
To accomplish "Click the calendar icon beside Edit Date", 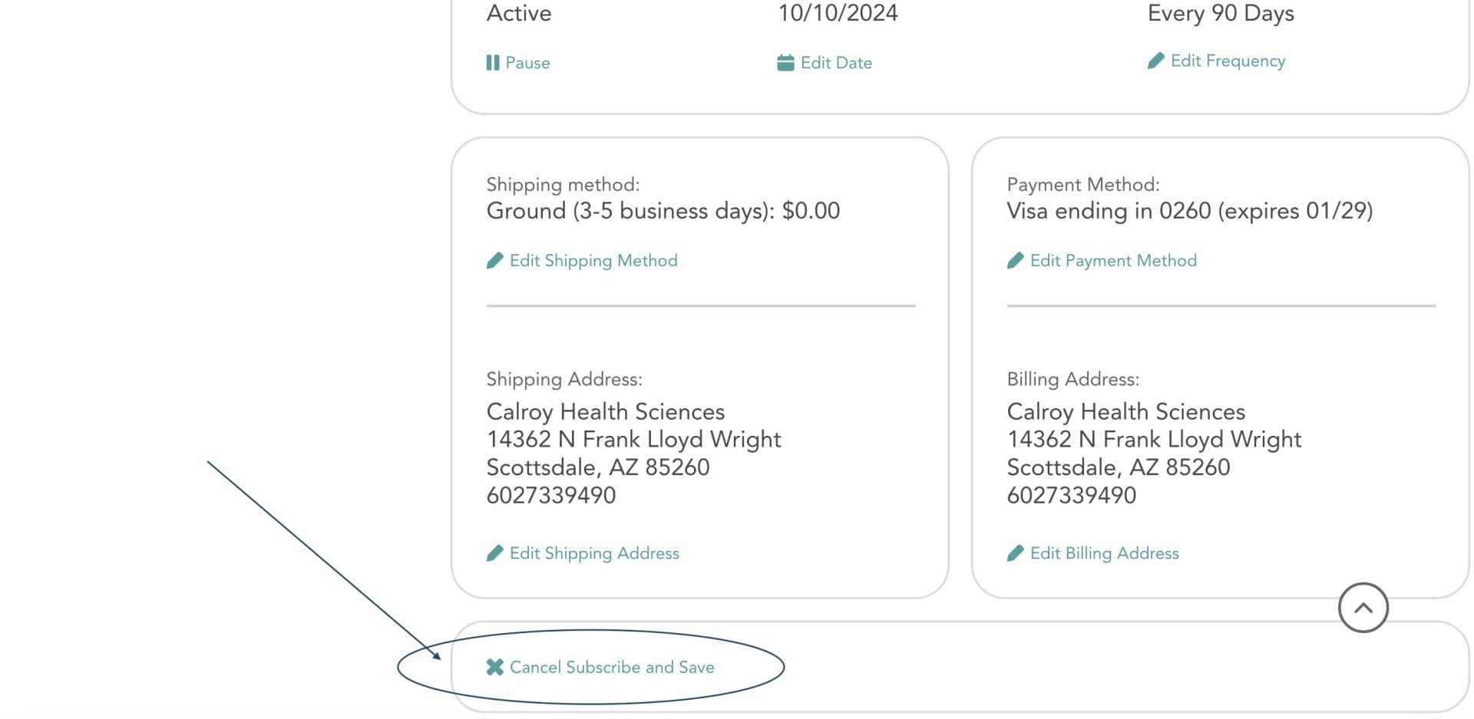I will (785, 63).
